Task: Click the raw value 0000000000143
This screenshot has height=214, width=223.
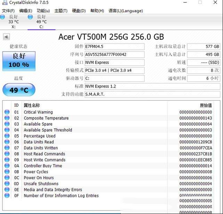Action: (196, 118)
